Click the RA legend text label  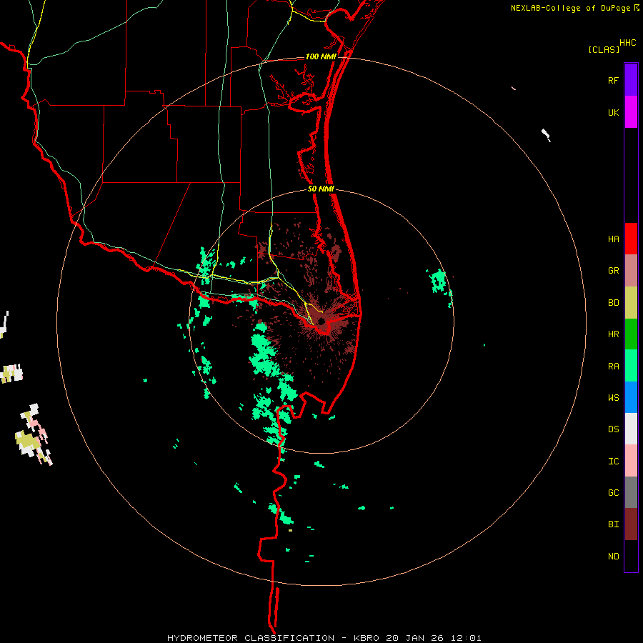click(613, 366)
